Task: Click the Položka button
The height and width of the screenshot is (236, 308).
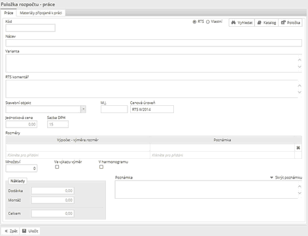Action: pyautogui.click(x=290, y=23)
